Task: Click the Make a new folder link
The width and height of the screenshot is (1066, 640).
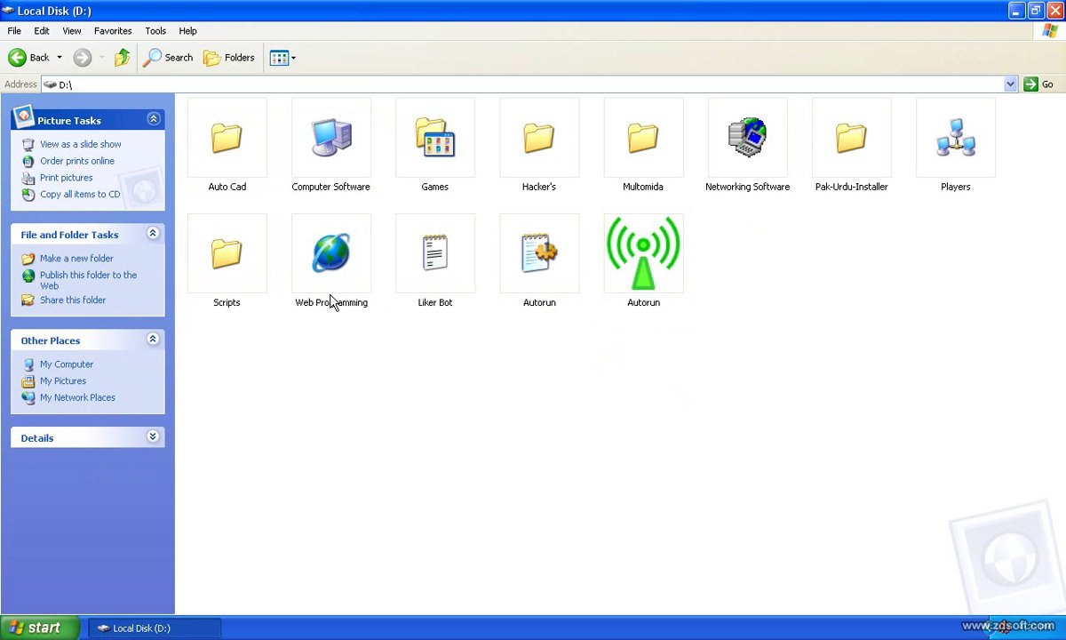Action: [76, 259]
